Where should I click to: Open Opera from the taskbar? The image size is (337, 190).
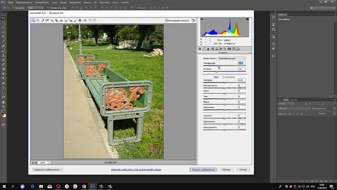pos(58,186)
